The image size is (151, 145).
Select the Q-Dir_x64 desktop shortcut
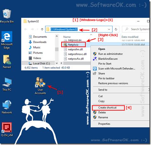[7, 129]
